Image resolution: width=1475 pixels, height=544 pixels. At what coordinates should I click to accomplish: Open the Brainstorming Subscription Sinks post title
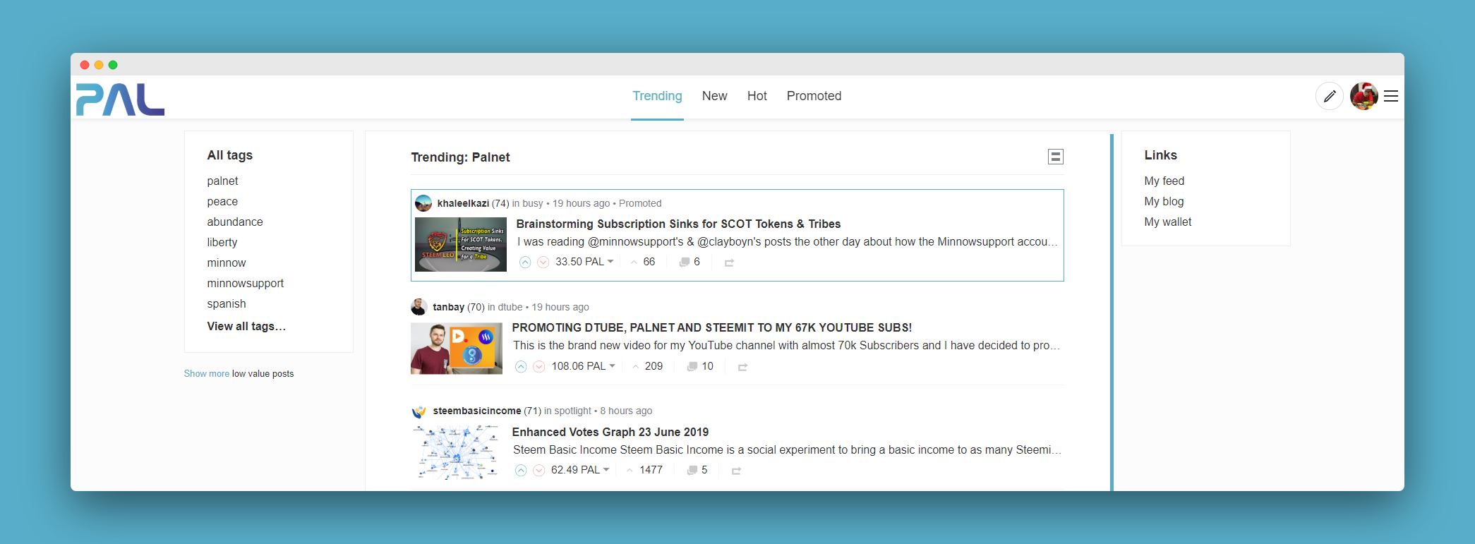678,224
